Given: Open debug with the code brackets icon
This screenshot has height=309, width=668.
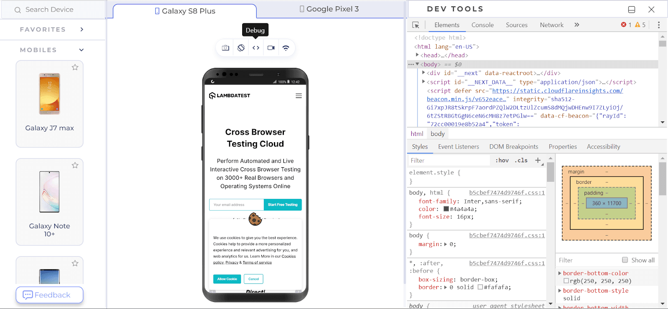Looking at the screenshot, I should click(x=256, y=48).
